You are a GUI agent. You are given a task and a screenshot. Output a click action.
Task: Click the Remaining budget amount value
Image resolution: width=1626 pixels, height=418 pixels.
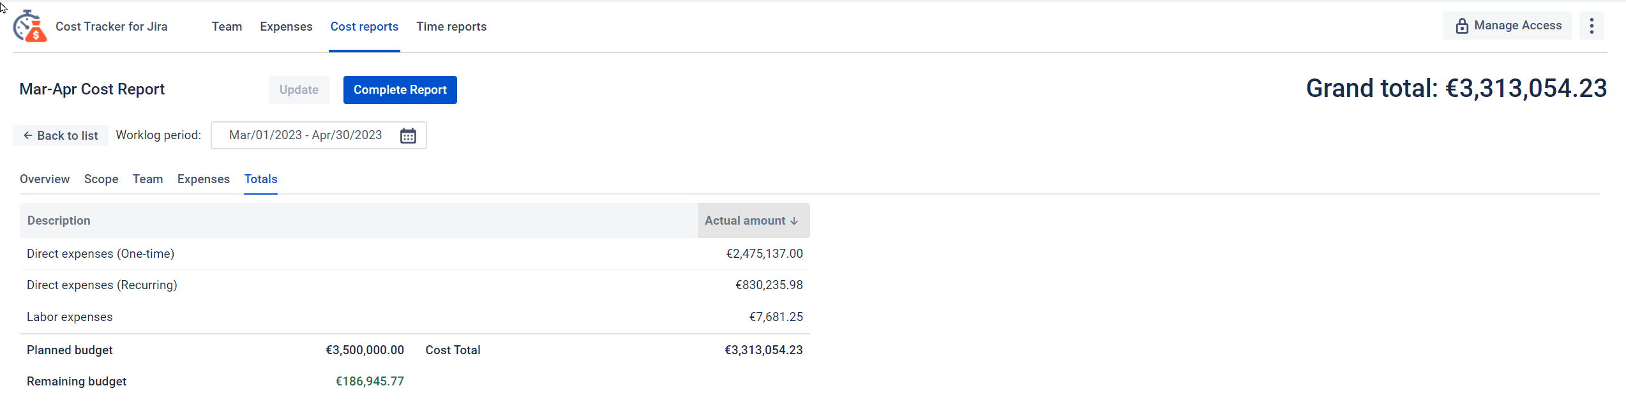369,381
